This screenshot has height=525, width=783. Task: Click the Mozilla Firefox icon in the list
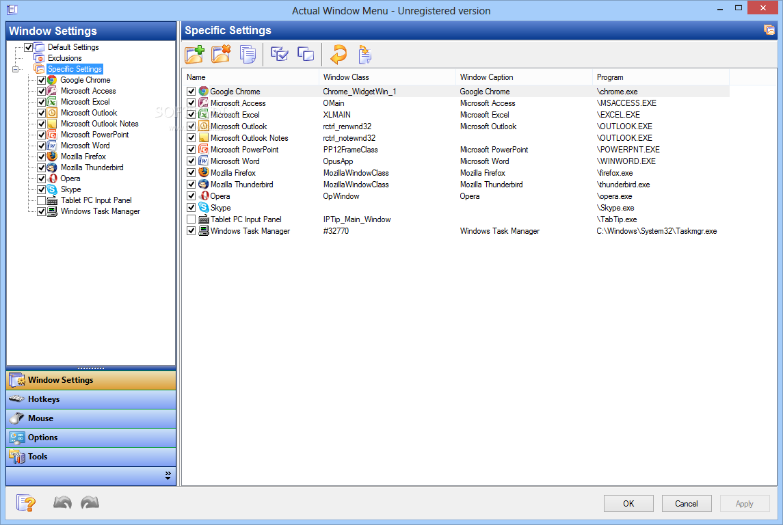tap(203, 172)
